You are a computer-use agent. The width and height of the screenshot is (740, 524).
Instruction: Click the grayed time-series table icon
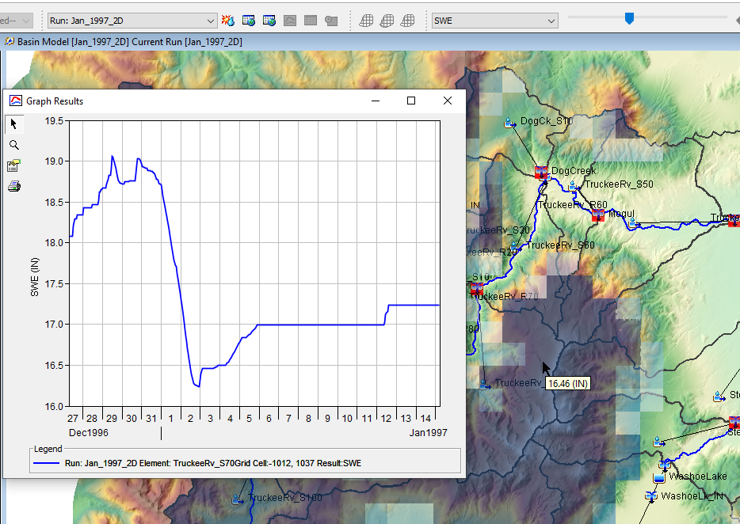click(331, 21)
